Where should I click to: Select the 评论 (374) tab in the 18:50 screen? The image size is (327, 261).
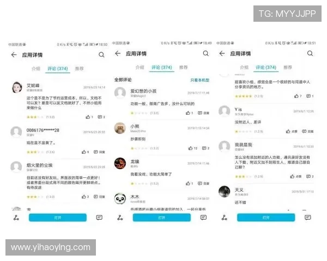58,69
